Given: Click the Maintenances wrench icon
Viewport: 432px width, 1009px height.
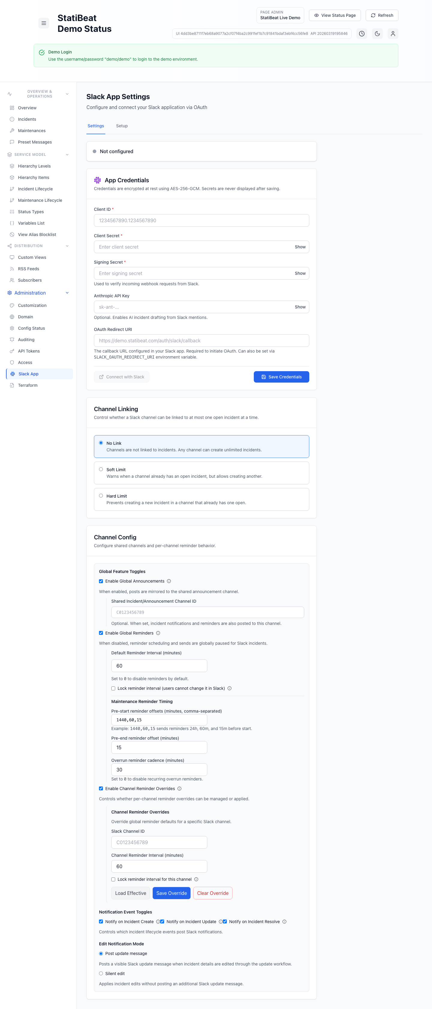Looking at the screenshot, I should (x=12, y=130).
